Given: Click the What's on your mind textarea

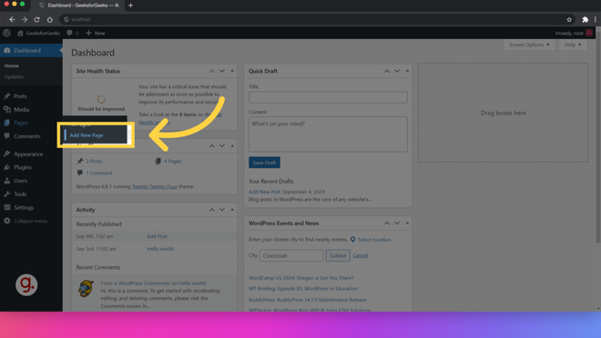Looking at the screenshot, I should point(328,134).
